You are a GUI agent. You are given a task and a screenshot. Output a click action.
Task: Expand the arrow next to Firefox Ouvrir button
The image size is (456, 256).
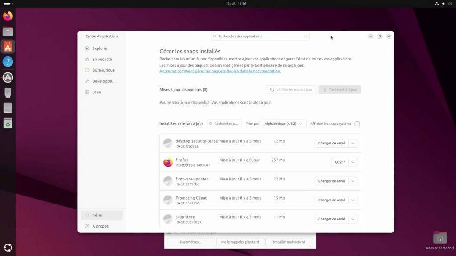pyautogui.click(x=353, y=162)
